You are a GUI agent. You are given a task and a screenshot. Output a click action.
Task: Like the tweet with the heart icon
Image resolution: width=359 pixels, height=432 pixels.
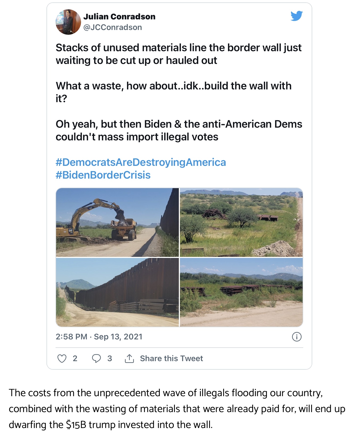[x=62, y=358]
